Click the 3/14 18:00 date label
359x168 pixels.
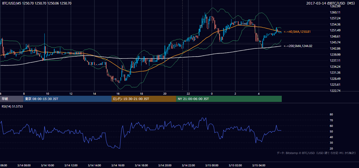[x=141, y=165]
